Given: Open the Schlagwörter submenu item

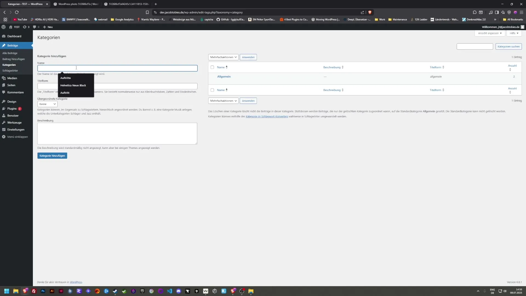Looking at the screenshot, I should point(10,70).
